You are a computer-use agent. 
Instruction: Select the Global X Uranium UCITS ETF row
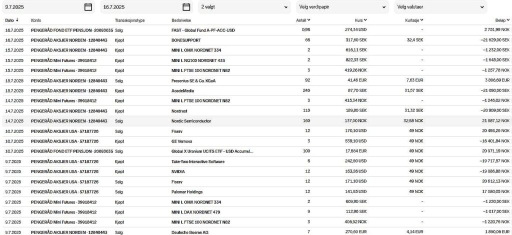tap(256, 151)
